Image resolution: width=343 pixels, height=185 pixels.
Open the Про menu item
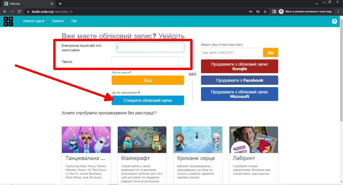pos(74,21)
